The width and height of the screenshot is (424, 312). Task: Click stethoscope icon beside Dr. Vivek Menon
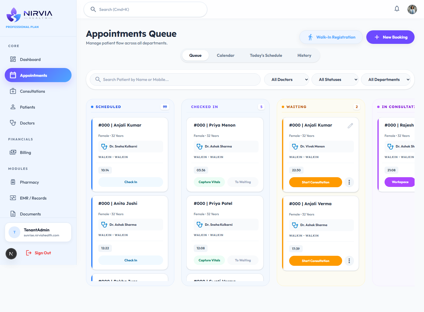click(295, 146)
